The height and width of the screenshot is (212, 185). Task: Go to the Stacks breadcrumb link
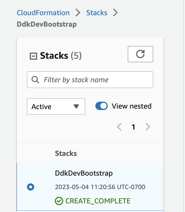97,13
